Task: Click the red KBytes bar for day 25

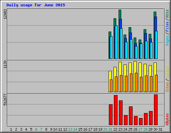Action: pos(131,116)
